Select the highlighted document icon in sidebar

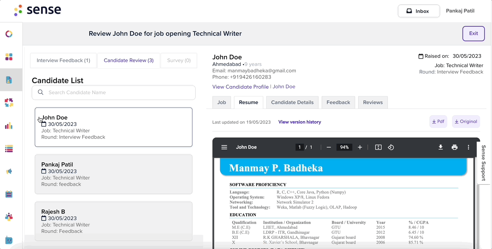(9, 80)
